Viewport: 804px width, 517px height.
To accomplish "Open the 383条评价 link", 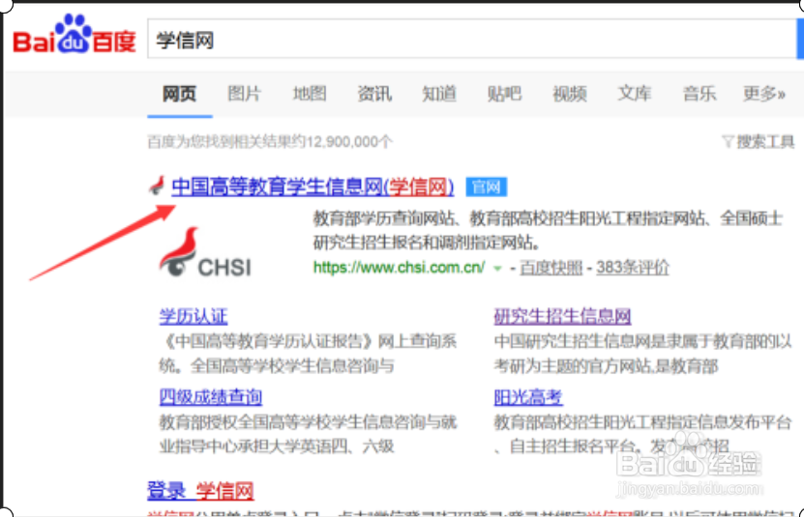I will pyautogui.click(x=633, y=268).
